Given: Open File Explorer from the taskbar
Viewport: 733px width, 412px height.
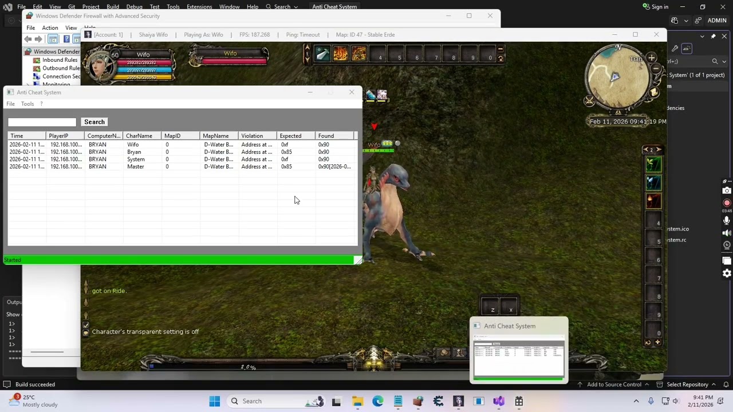Looking at the screenshot, I should (x=357, y=401).
